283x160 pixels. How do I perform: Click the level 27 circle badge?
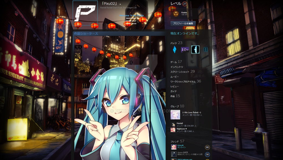pyautogui.click(x=185, y=4)
